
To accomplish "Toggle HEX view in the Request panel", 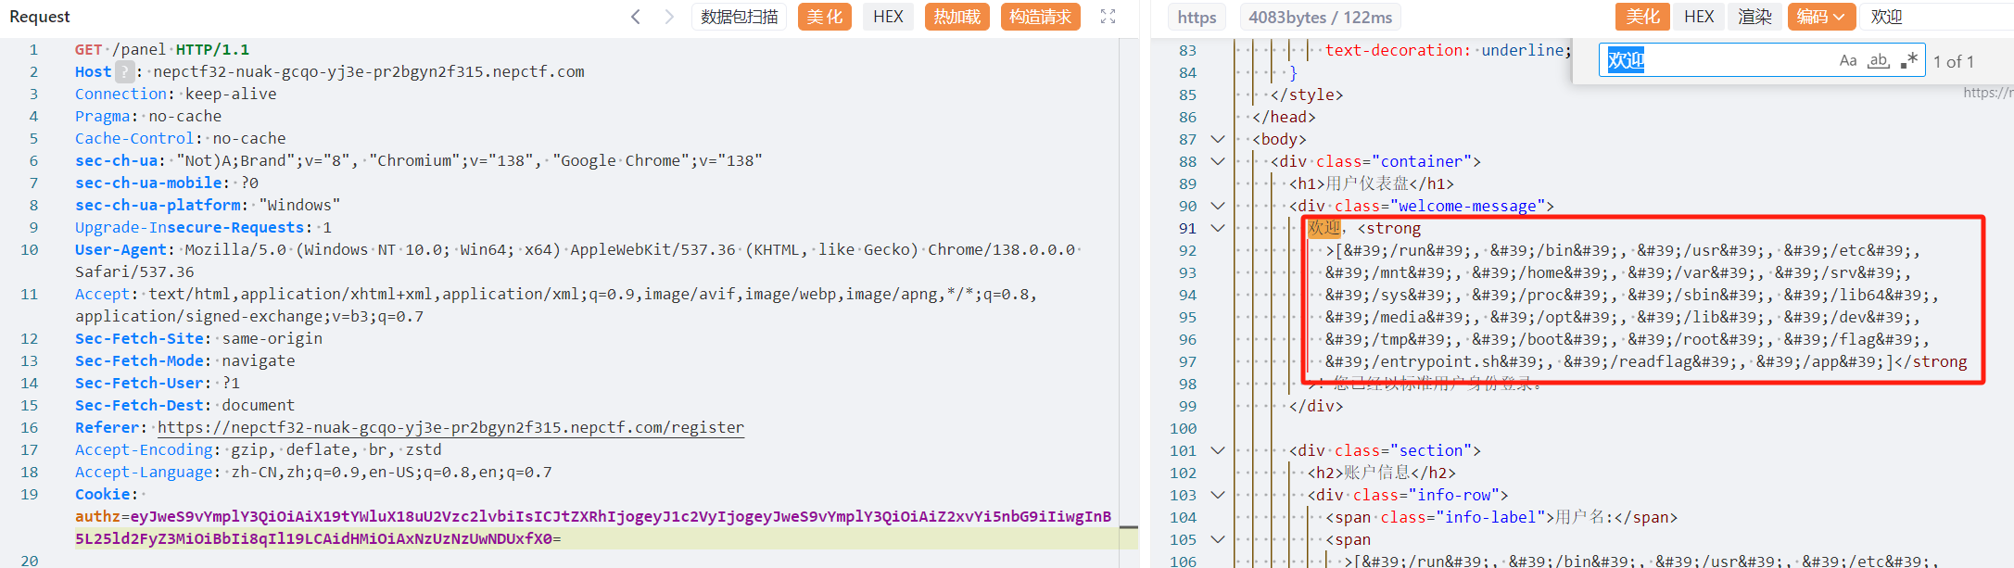I will pyautogui.click(x=888, y=17).
